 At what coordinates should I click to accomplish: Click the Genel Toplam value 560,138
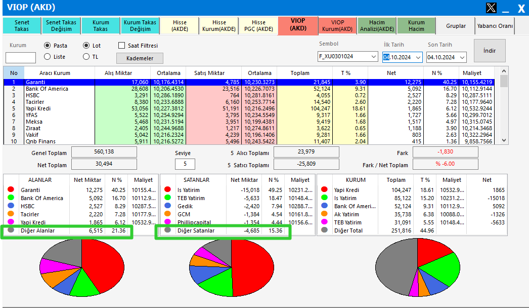coord(104,152)
